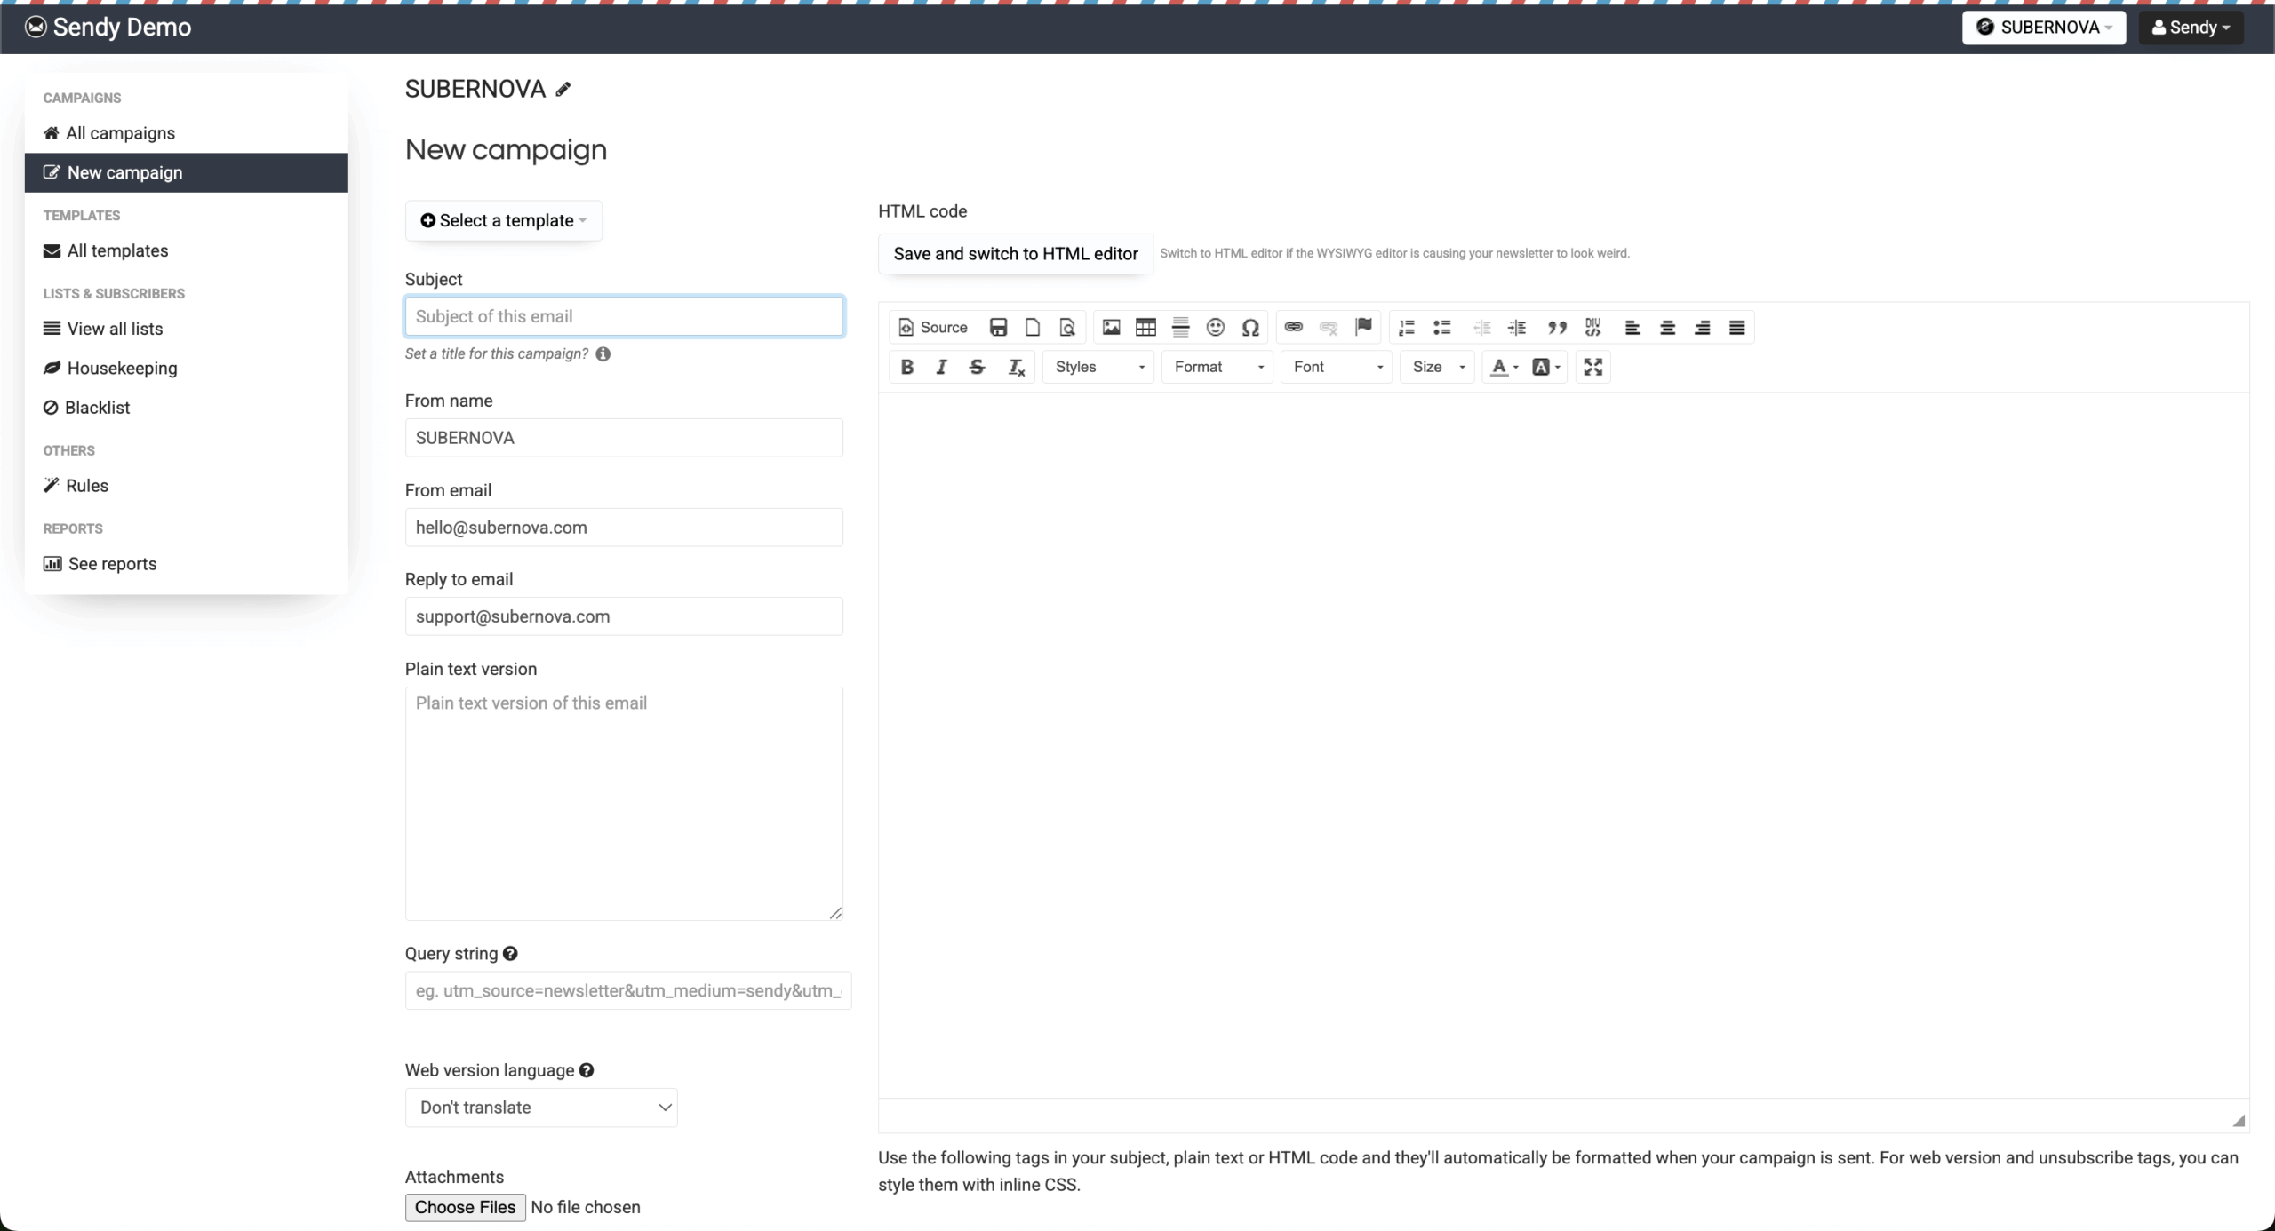The width and height of the screenshot is (2275, 1231).
Task: Insert an anchor using the flag icon
Action: 1363,328
